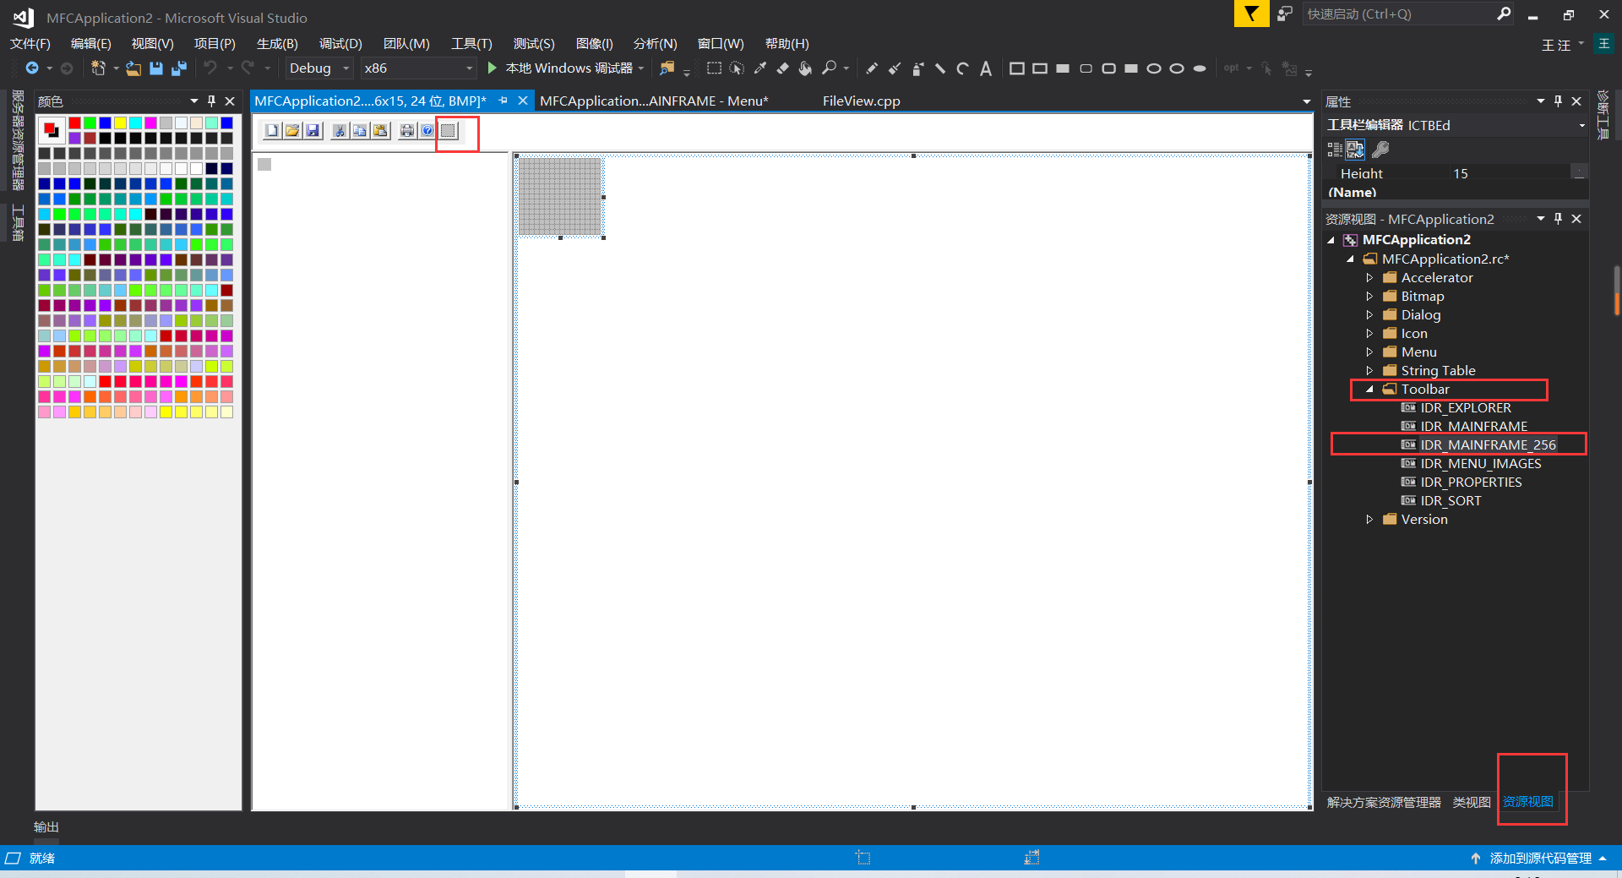Select IDR_EXPLORER resource

[1466, 408]
